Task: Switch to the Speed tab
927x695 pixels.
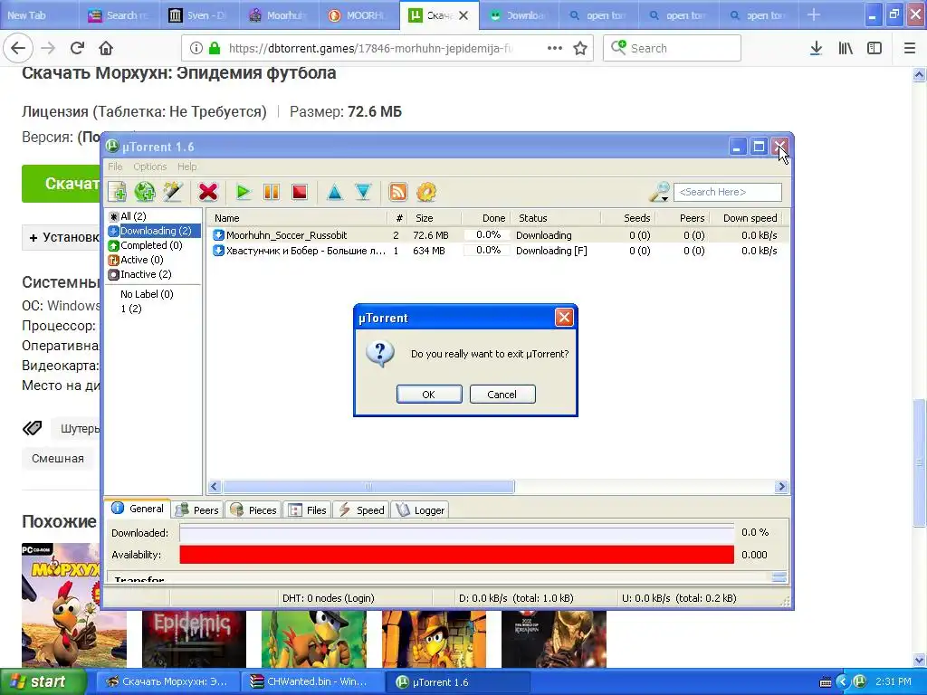Action: (x=361, y=510)
